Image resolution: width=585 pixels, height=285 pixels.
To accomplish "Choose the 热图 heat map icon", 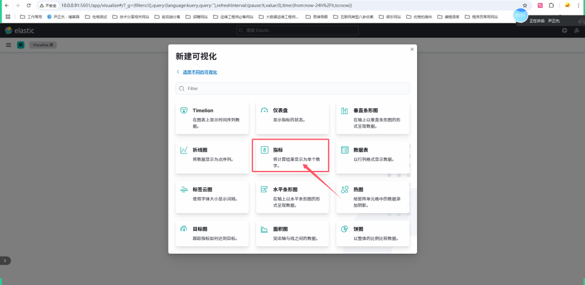I will point(344,189).
